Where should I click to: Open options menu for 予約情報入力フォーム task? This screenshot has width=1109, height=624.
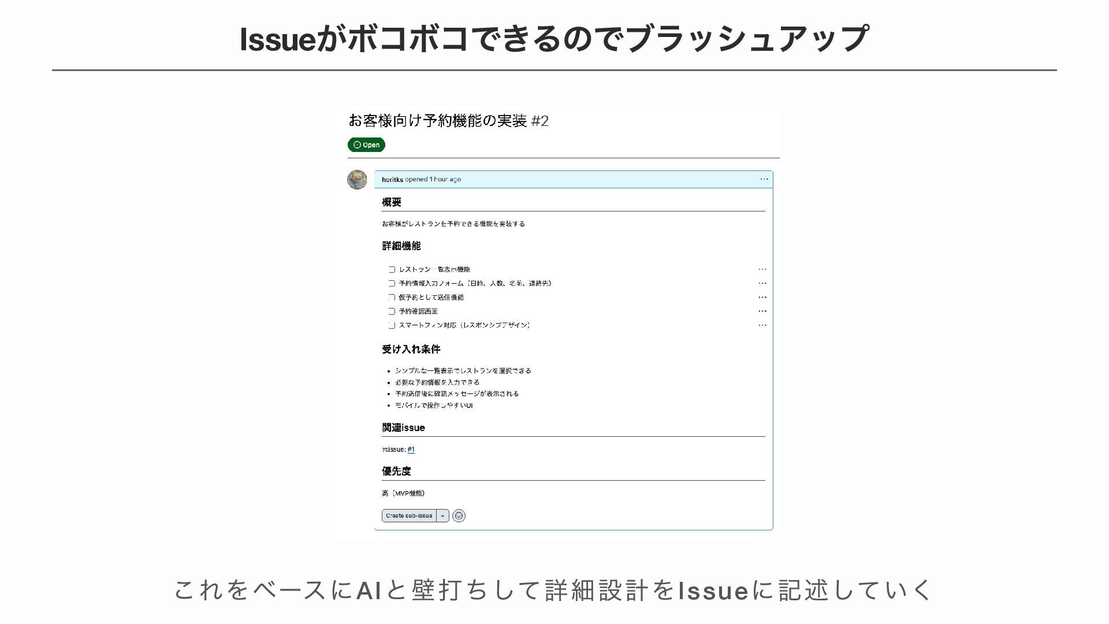click(x=762, y=283)
